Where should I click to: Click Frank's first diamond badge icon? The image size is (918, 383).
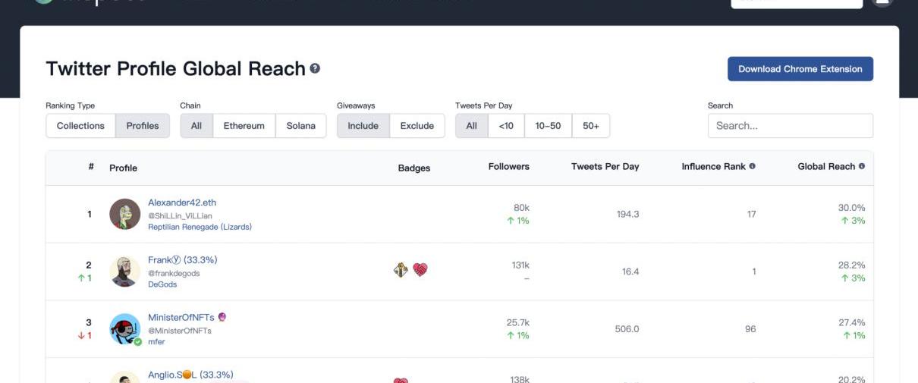point(401,269)
